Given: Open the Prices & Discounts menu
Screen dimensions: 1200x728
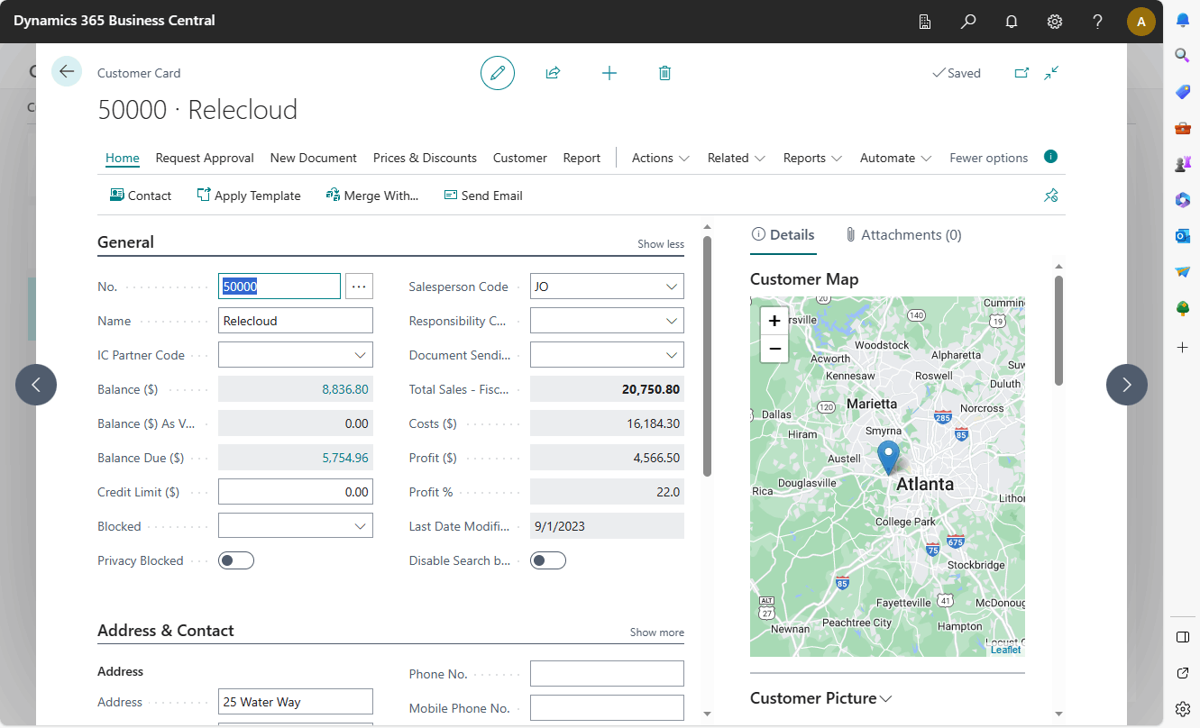Looking at the screenshot, I should pos(425,158).
